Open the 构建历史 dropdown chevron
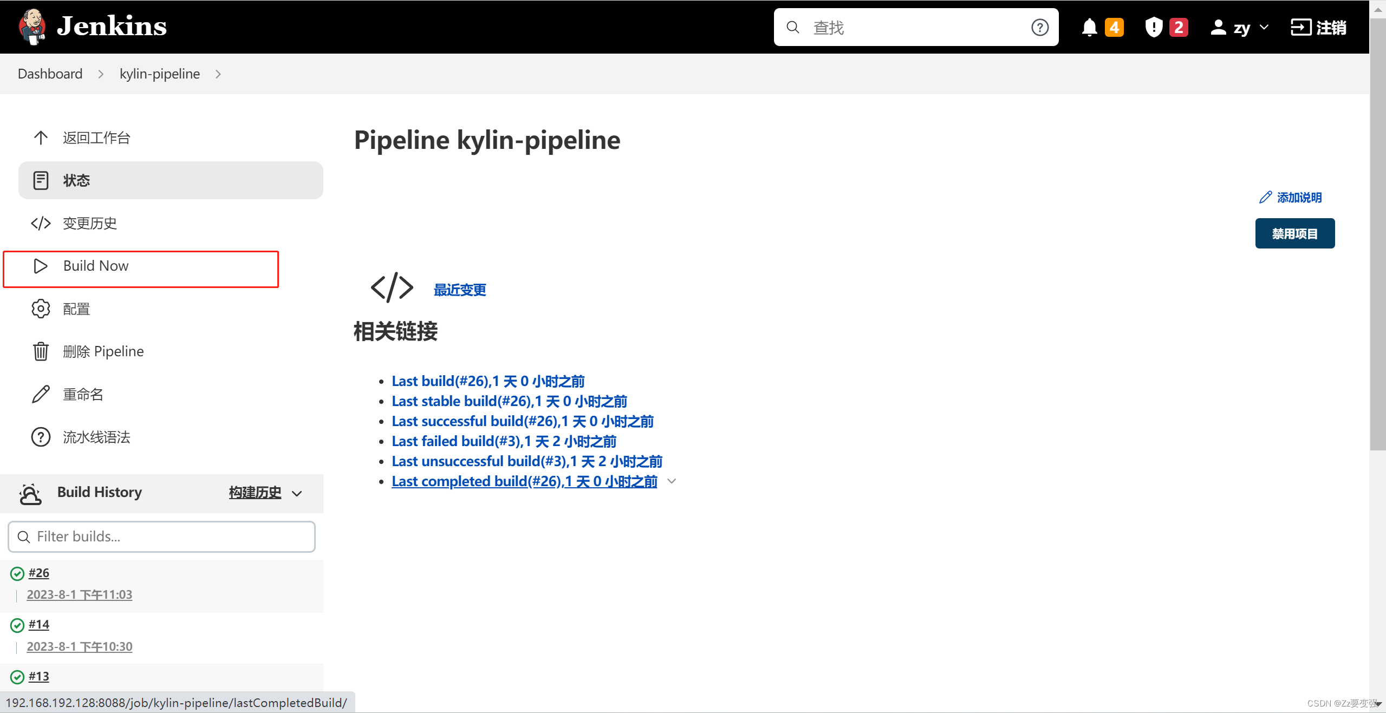 pyautogui.click(x=297, y=493)
